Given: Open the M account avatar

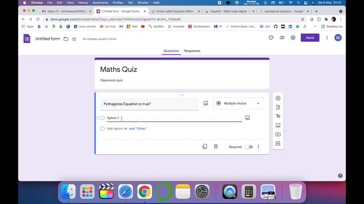Looking at the screenshot, I should (x=338, y=38).
